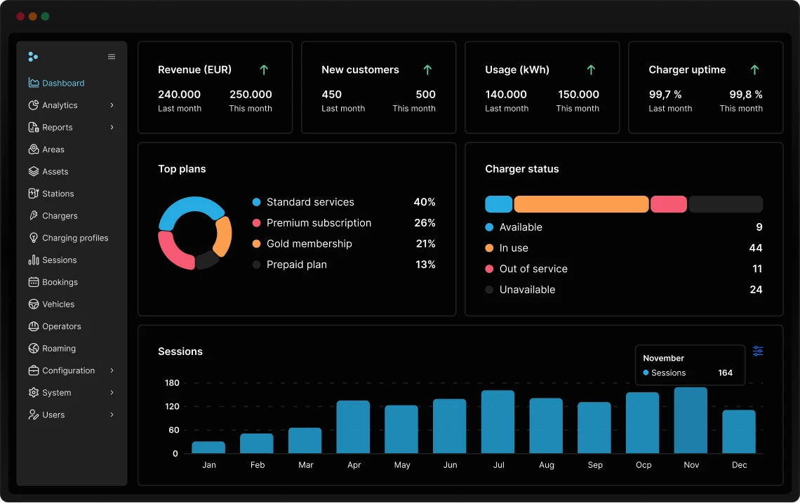The height and width of the screenshot is (503, 800).
Task: Click the Assets layers icon
Action: point(34,171)
